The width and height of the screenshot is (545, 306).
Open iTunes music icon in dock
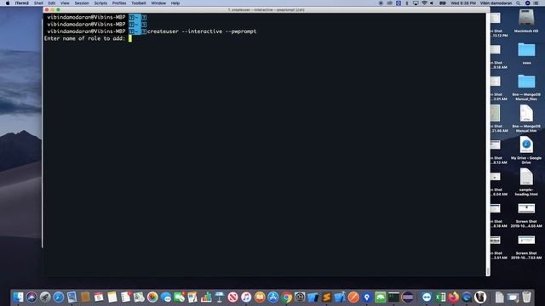246,297
